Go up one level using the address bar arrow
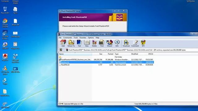Viewport: 198px width, 111px height. click(61, 50)
